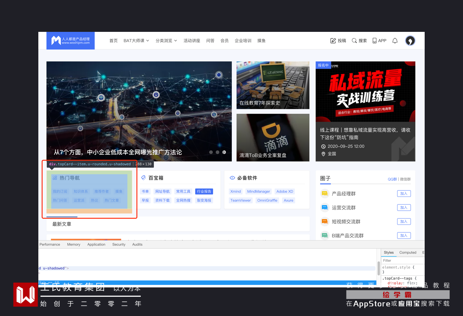The height and width of the screenshot is (316, 463).
Task: Open the highlighted 行业报告 tag
Action: click(x=204, y=191)
